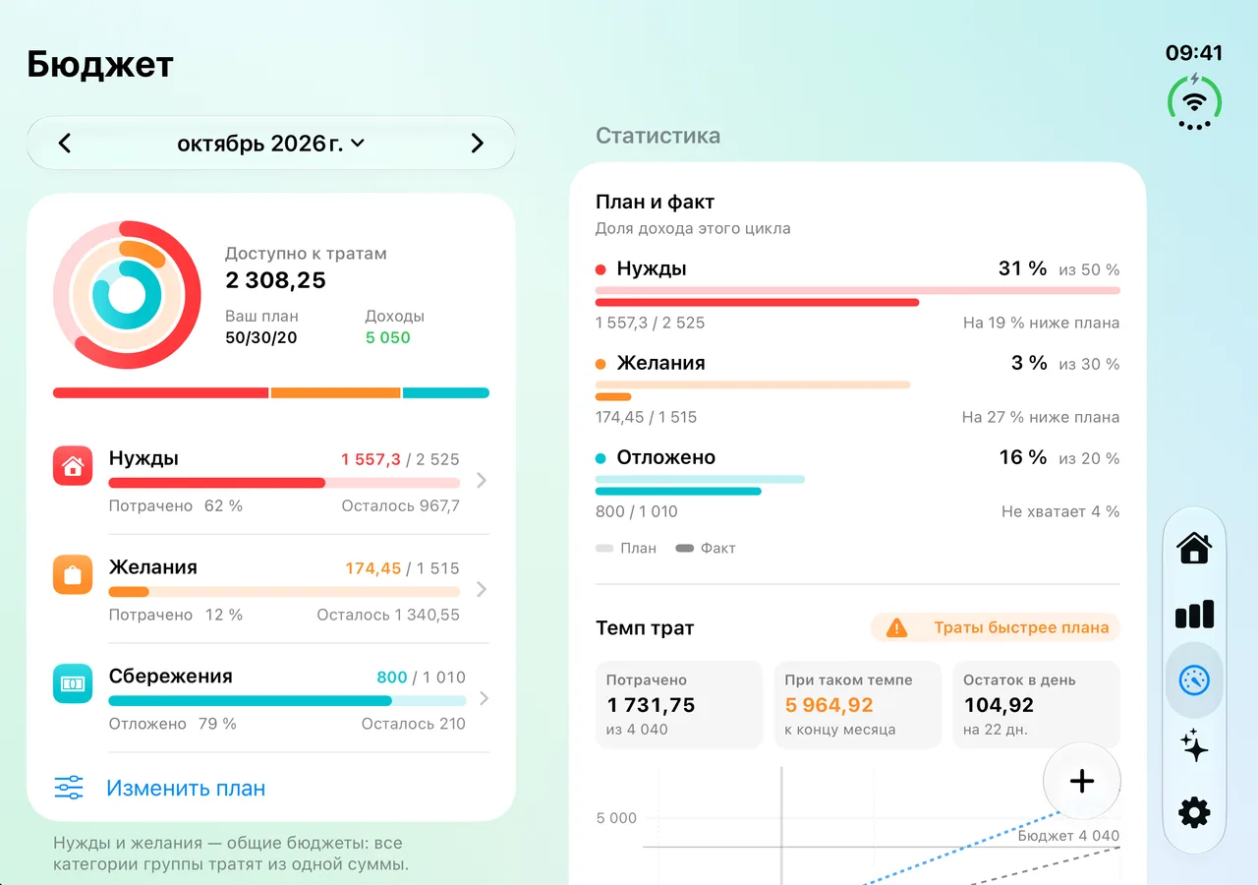The width and height of the screenshot is (1258, 885).
Task: Click the orange shopping bag Желания icon
Action: (x=73, y=575)
